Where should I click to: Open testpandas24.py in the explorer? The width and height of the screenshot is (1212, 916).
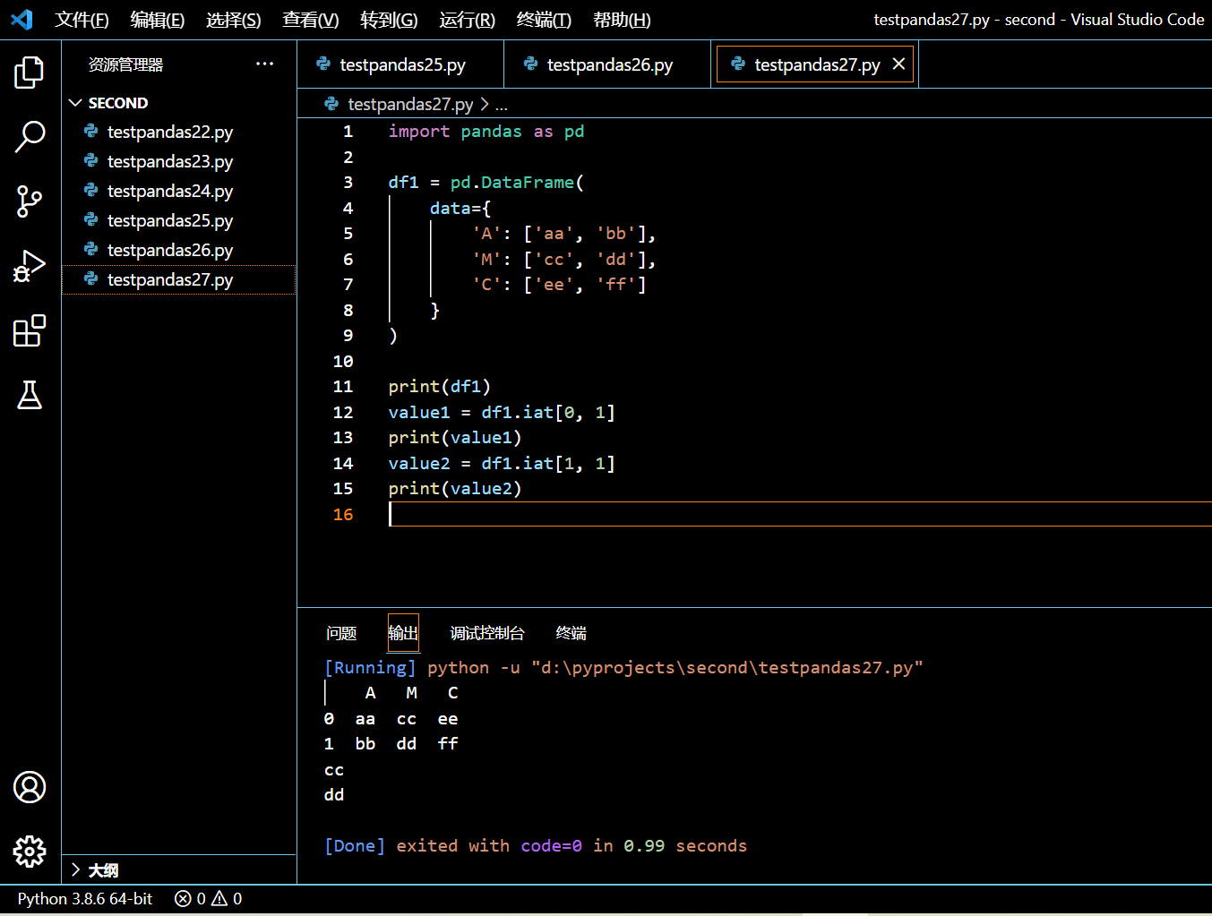point(179,191)
